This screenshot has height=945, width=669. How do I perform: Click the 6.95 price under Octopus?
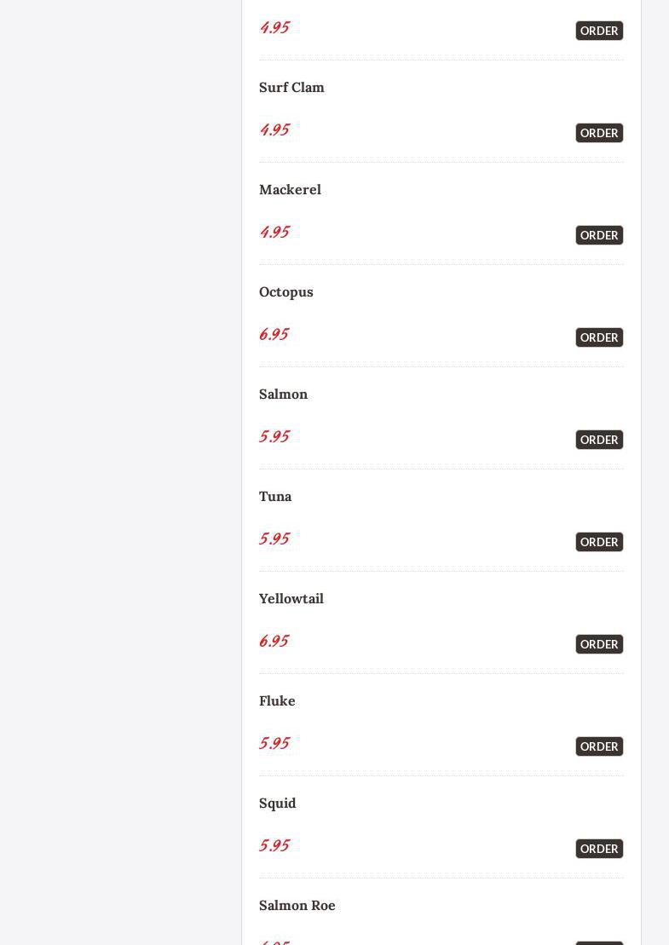coord(274,334)
